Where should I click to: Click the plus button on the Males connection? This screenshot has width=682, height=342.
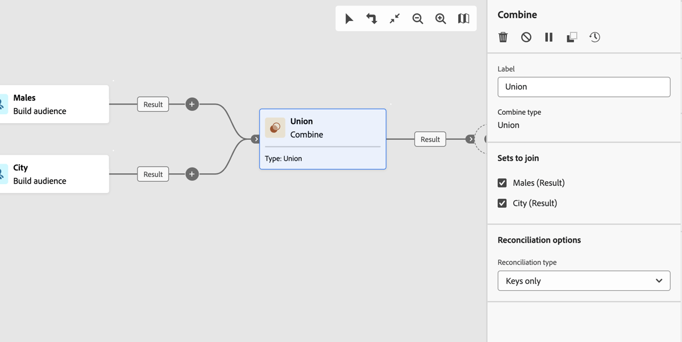click(192, 104)
